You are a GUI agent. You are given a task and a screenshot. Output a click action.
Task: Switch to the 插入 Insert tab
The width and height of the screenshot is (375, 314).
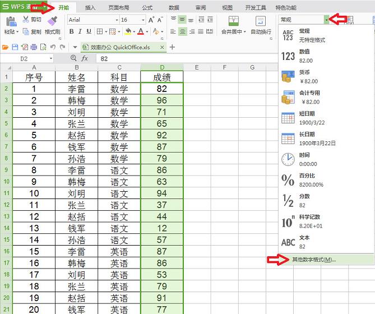point(90,8)
